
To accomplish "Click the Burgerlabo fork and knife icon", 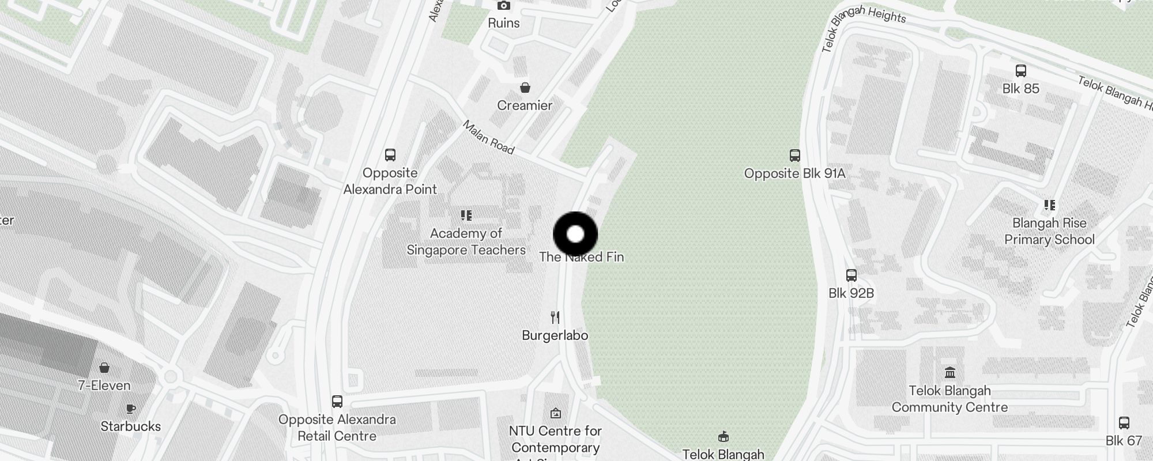I will 555,318.
